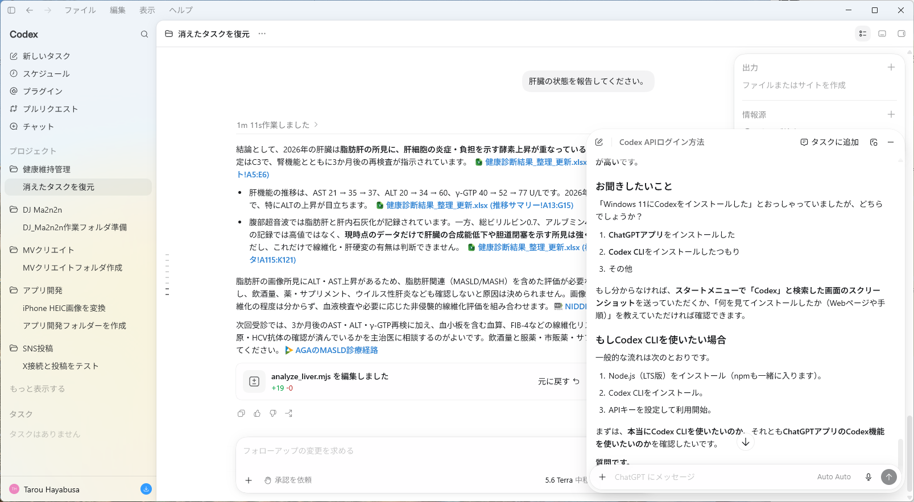Click the conversation outline marker on the left edge
This screenshot has width=914, height=502.
click(x=167, y=275)
